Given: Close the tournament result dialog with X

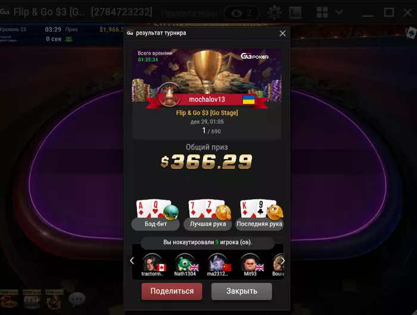Looking at the screenshot, I should [282, 33].
